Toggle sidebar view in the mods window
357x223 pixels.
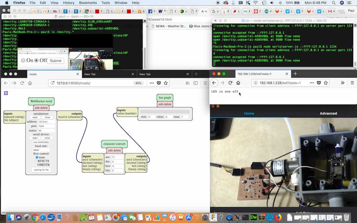pos(196,83)
